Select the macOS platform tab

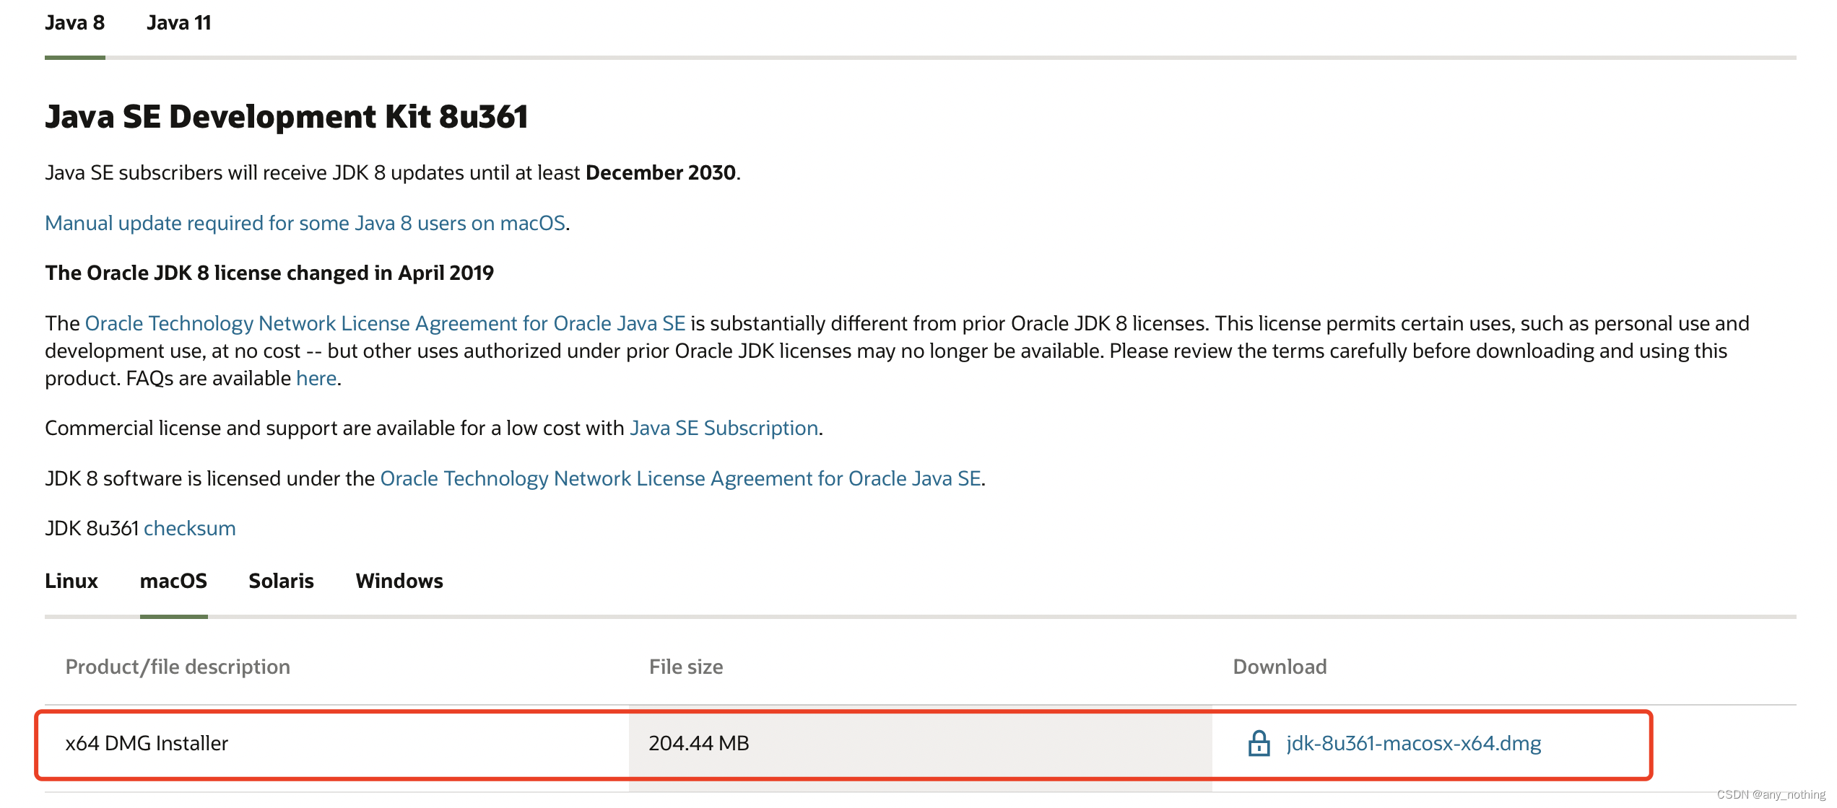click(x=173, y=581)
